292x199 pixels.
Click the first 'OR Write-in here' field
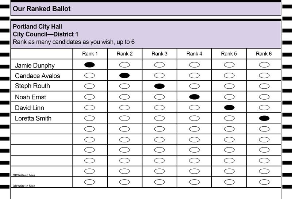[42, 171]
